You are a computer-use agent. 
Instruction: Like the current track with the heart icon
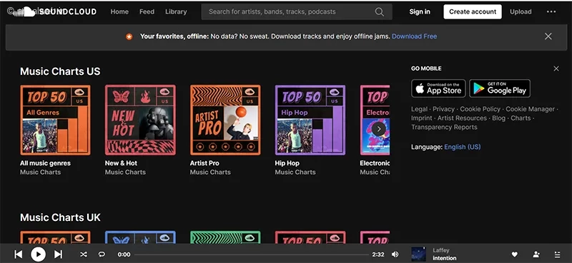tap(514, 254)
